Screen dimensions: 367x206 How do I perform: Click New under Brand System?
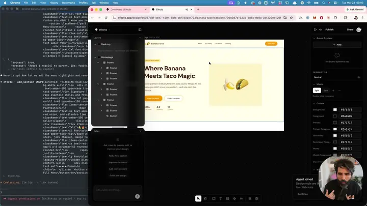[x=337, y=45]
